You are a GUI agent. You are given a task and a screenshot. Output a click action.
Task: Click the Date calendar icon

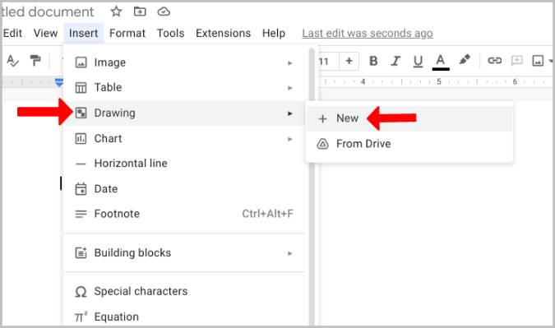point(81,189)
